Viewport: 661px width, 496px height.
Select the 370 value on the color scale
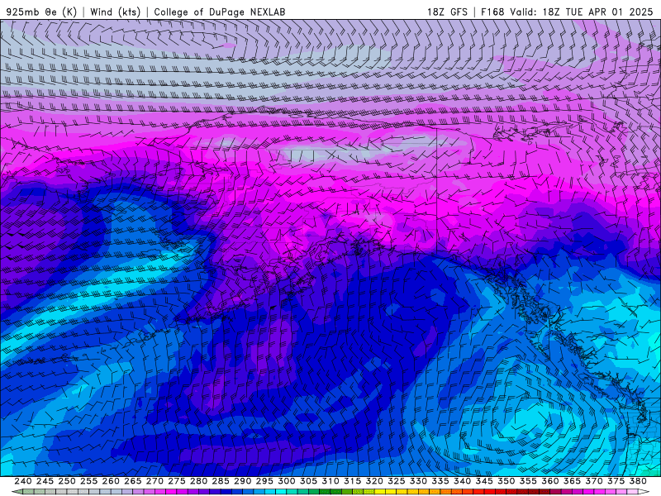(593, 481)
